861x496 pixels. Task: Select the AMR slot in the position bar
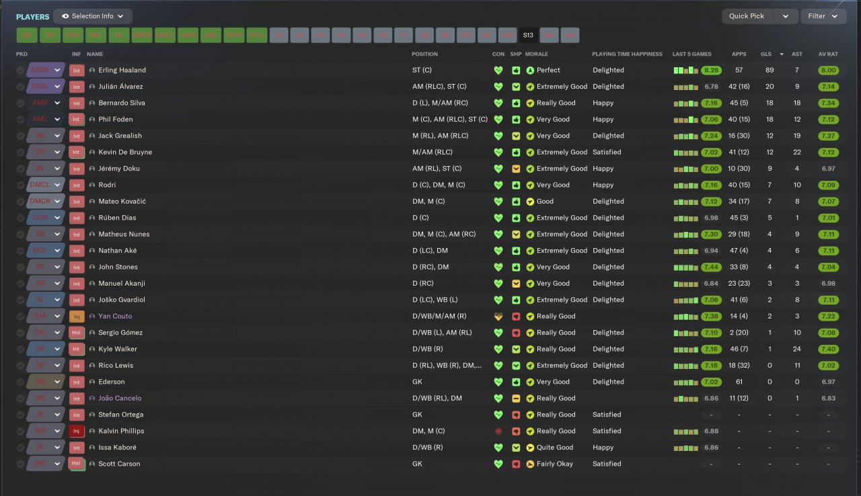point(188,35)
